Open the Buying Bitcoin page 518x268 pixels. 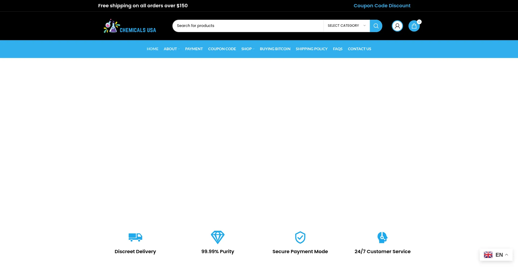tap(275, 49)
